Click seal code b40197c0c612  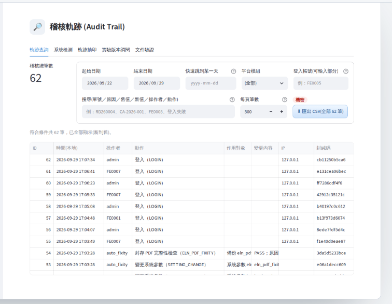point(331,207)
